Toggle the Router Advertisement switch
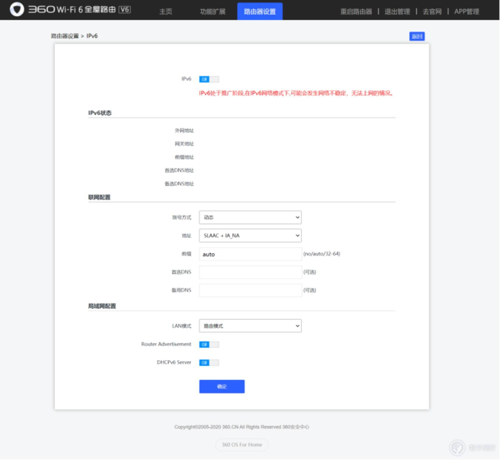 click(x=209, y=344)
